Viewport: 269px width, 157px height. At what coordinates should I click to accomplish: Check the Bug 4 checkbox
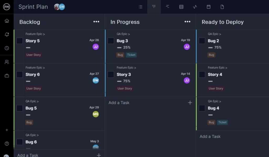pos(202,108)
